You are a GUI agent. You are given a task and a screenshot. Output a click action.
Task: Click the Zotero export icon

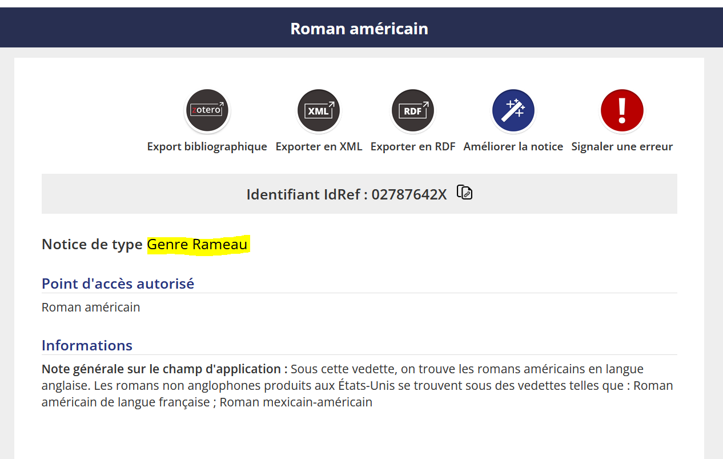point(207,111)
